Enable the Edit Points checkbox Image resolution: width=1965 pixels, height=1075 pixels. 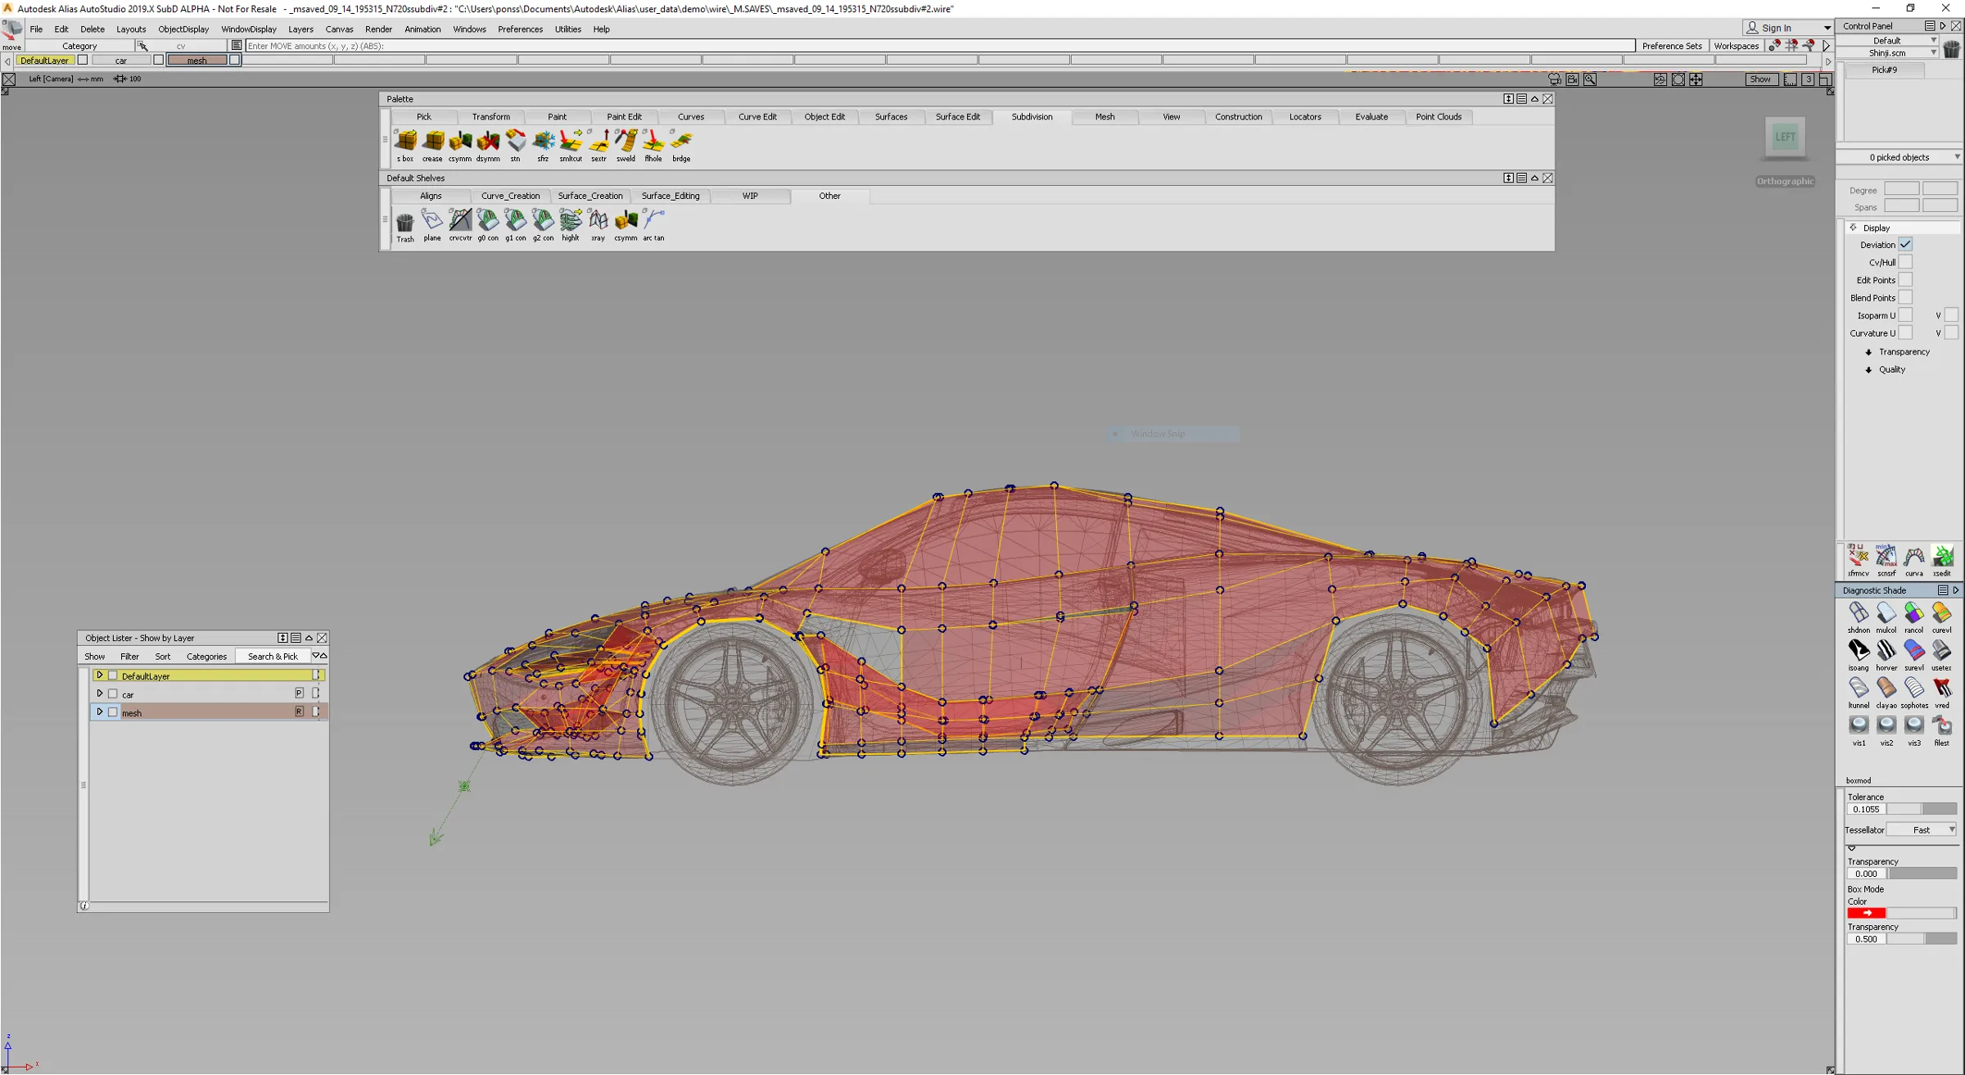tap(1906, 280)
